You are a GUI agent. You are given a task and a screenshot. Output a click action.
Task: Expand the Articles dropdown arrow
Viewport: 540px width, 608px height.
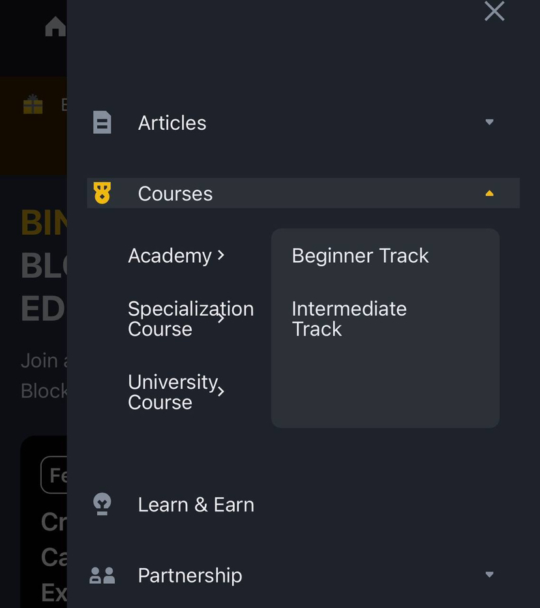(x=489, y=122)
